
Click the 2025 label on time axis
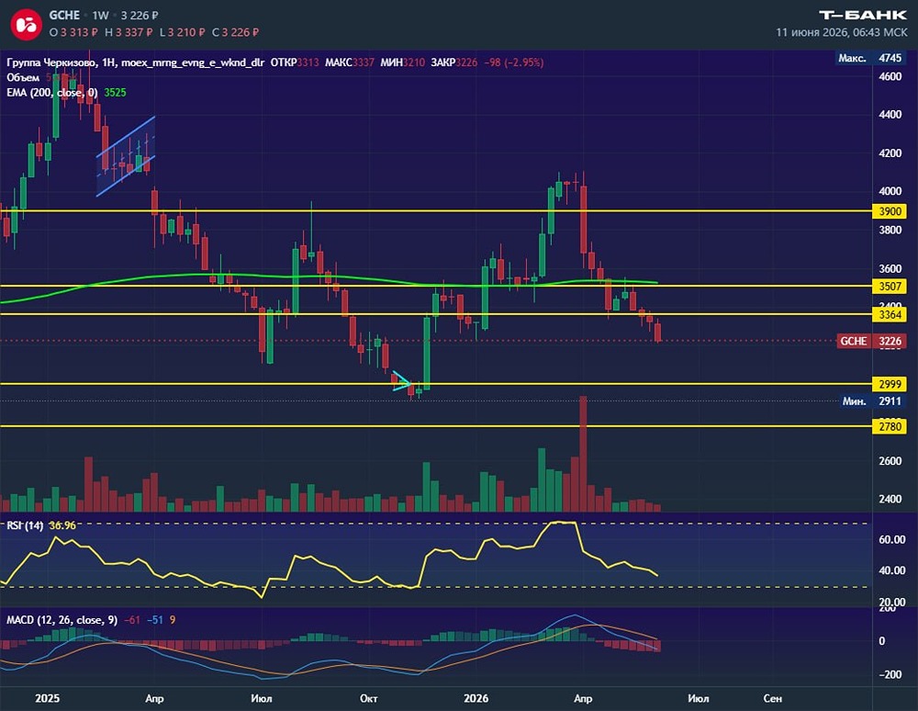point(47,698)
